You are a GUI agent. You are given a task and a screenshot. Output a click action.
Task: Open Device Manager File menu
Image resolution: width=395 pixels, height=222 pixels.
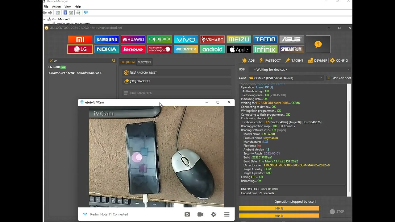46,6
